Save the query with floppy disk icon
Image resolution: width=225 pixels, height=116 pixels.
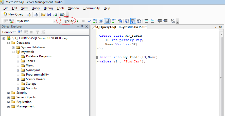[x=49, y=14]
